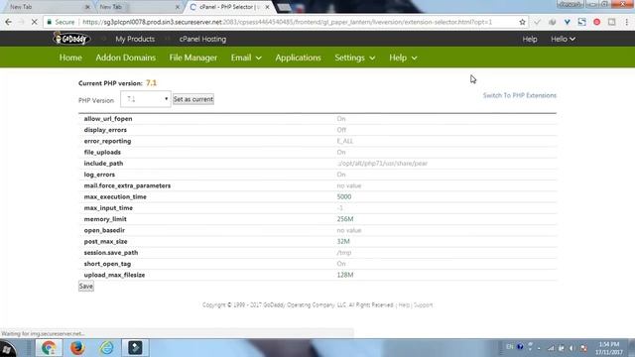635x357 pixels.
Task: Click the GoDaddy logo
Action: [71, 39]
